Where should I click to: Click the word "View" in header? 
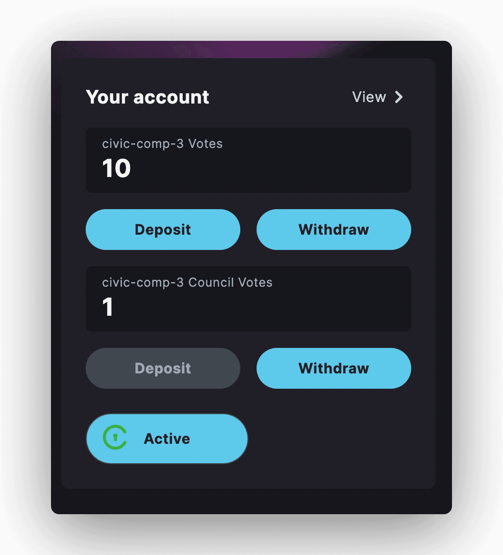(x=369, y=97)
